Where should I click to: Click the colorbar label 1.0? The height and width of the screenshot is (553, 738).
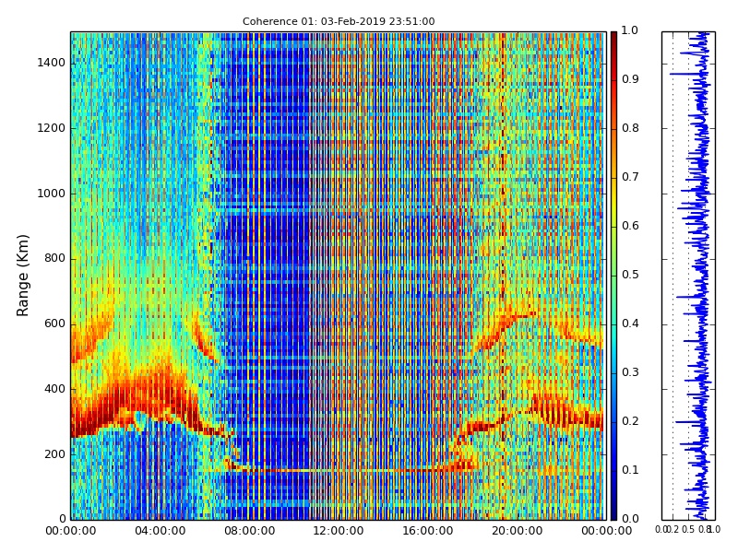(x=630, y=30)
